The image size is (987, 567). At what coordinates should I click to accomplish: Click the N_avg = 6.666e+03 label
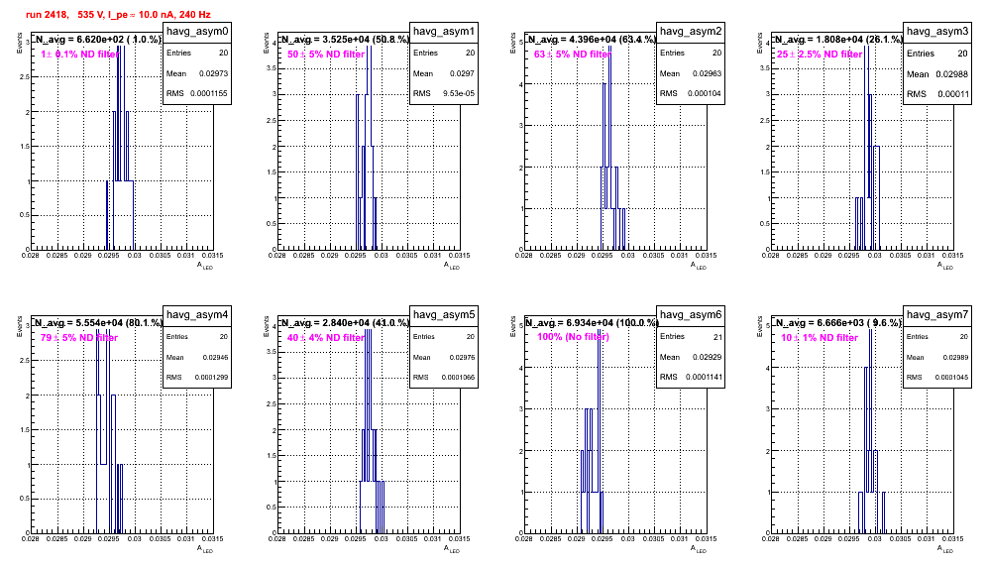tap(838, 322)
